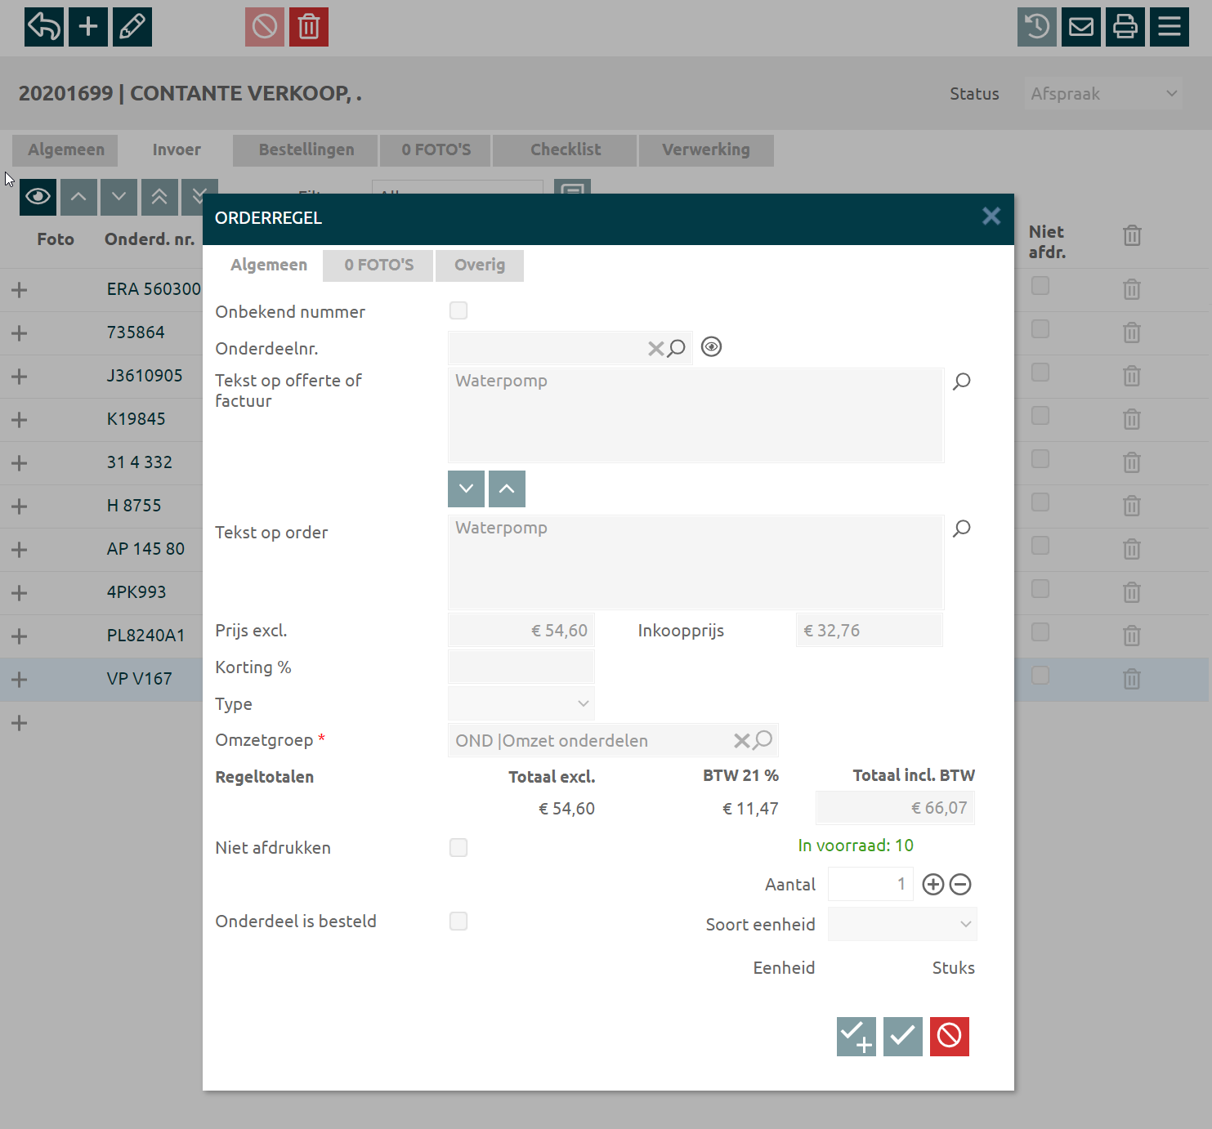
Task: Copy text down with chevron-down button
Action: 466,489
